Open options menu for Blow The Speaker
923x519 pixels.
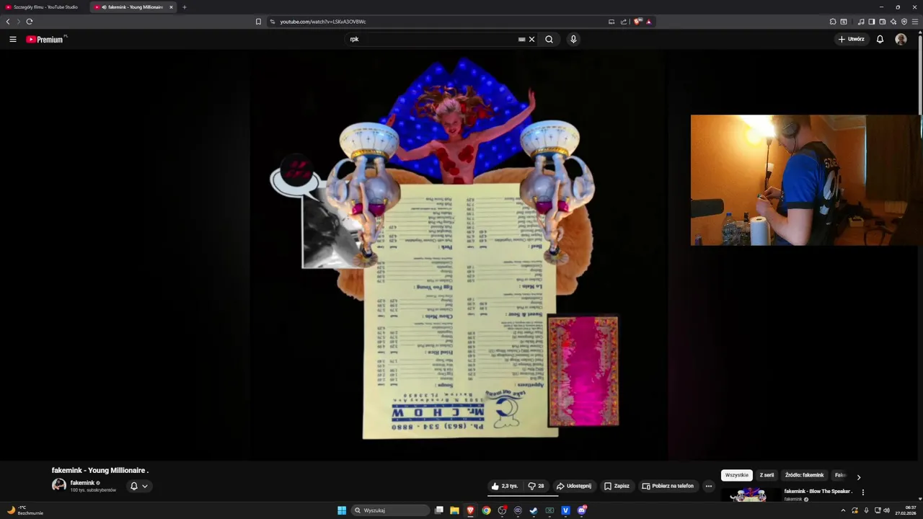[x=863, y=492]
